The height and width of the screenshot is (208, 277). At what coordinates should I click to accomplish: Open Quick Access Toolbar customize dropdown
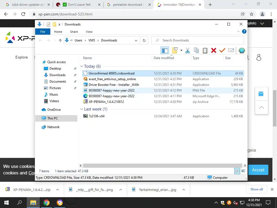pos(59,24)
